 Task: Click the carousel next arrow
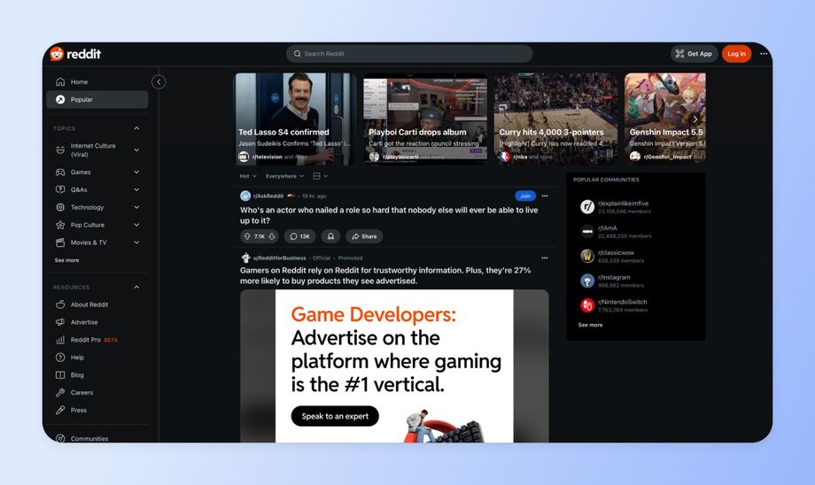695,119
